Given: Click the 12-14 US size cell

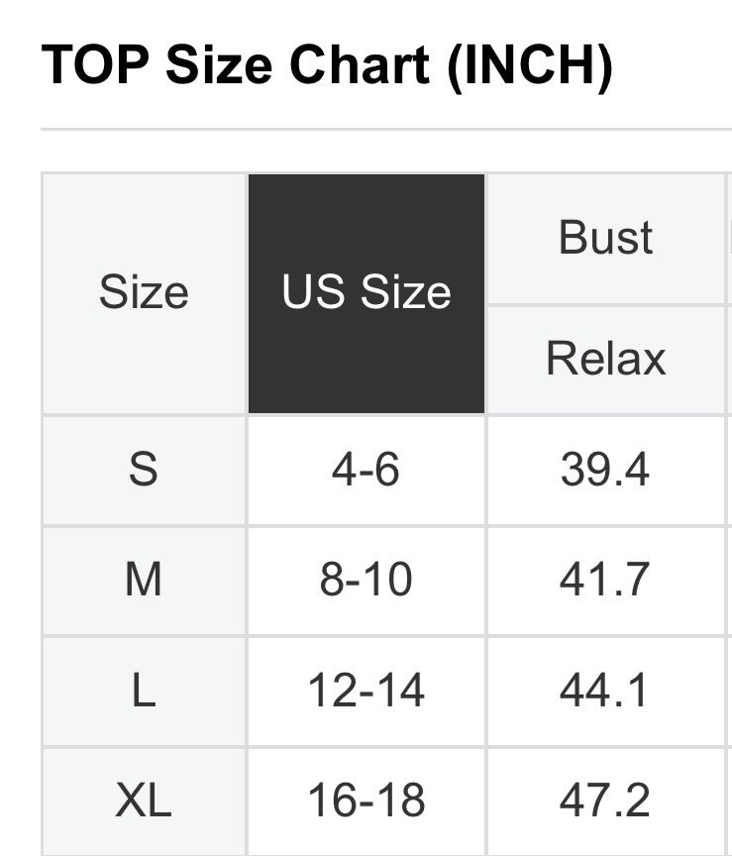Looking at the screenshot, I should [x=366, y=690].
